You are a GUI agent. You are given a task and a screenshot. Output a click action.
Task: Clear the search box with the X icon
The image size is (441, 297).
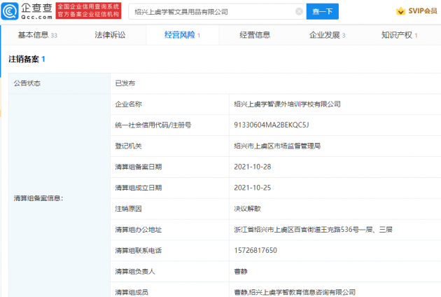299,11
